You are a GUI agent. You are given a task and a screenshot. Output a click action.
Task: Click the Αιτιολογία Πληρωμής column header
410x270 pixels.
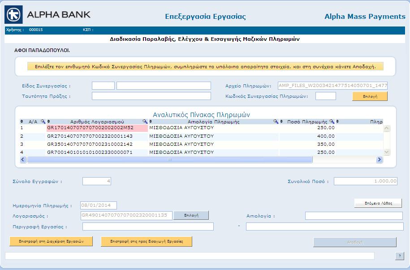pyautogui.click(x=213, y=122)
